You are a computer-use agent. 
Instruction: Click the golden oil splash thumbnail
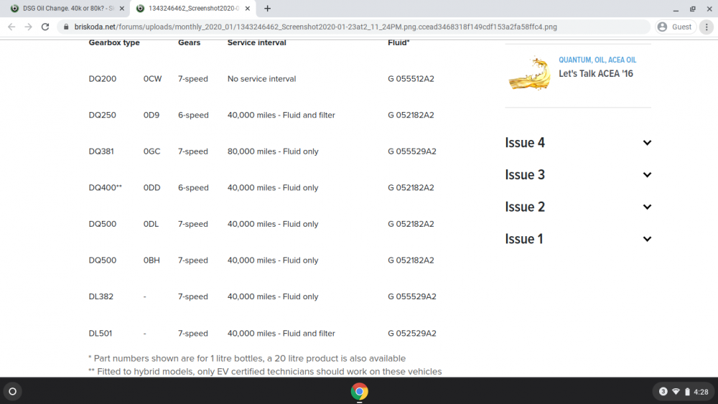pos(529,73)
